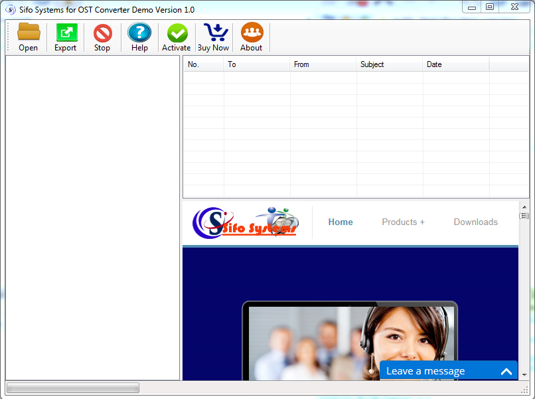This screenshot has height=399, width=535.
Task: Click the Activate license icon
Action: [176, 37]
